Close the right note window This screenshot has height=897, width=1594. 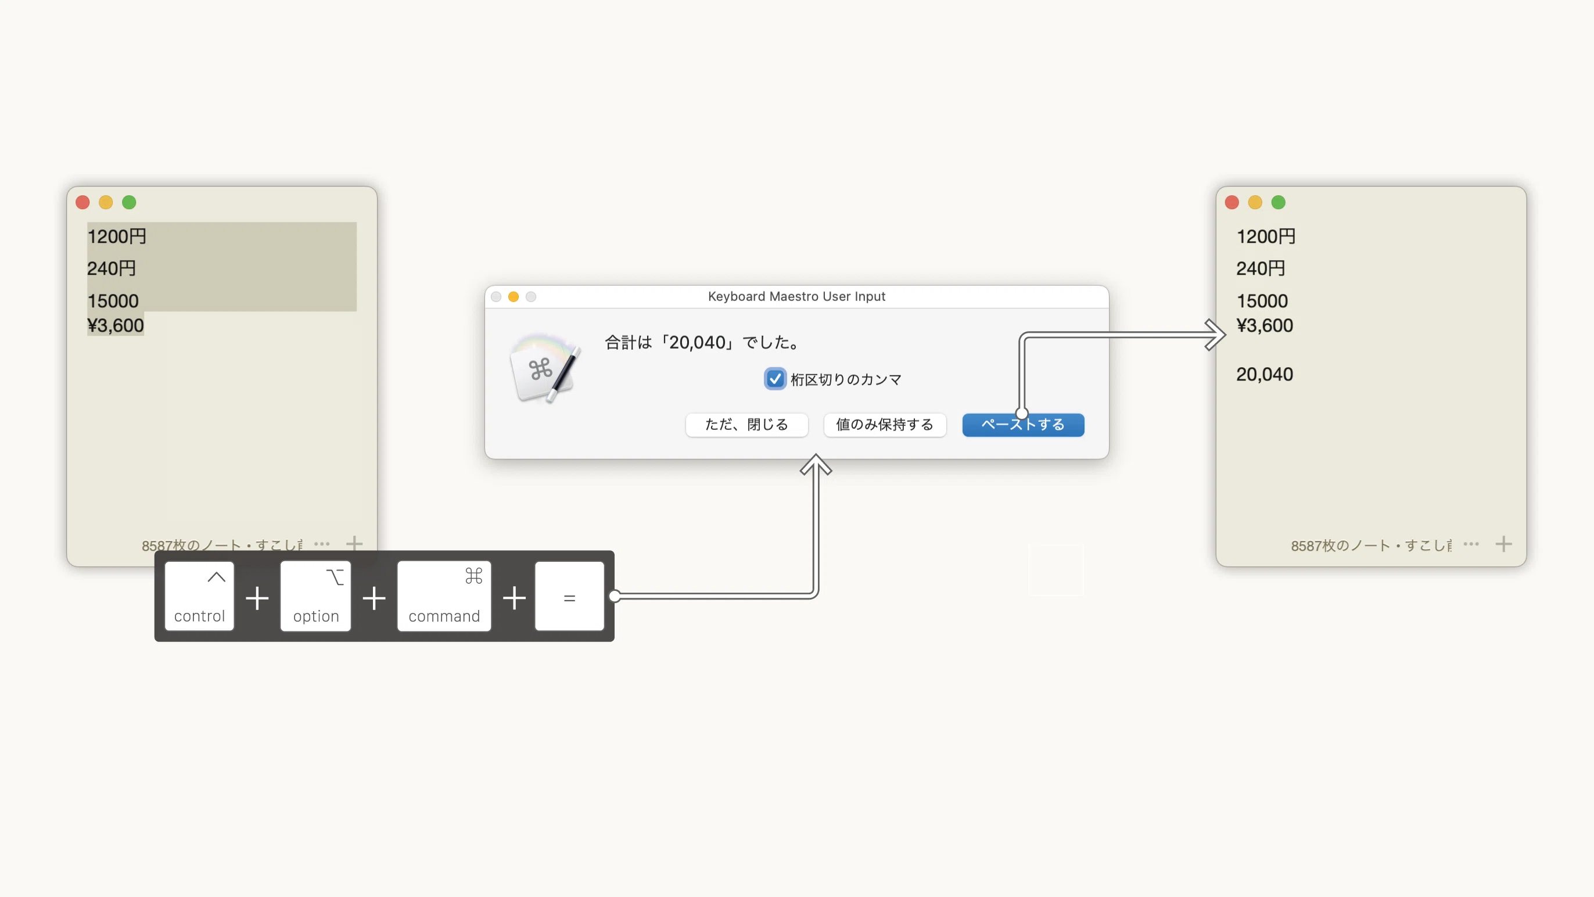(x=1232, y=202)
